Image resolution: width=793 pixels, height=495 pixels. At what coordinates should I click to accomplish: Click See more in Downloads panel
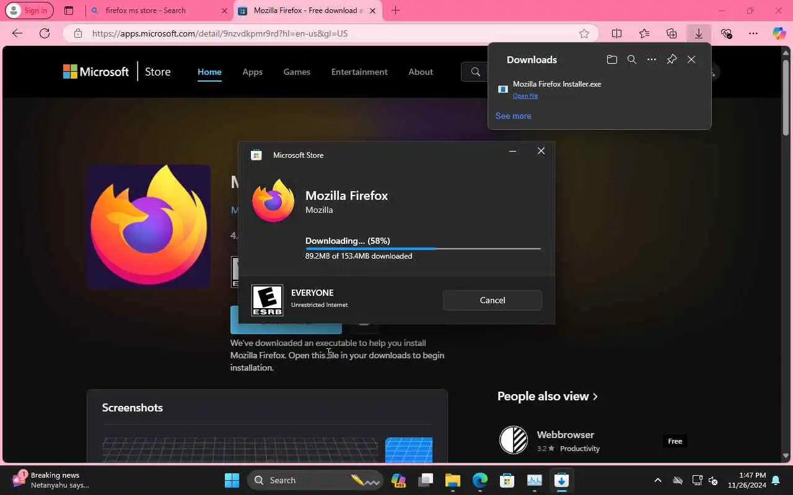[513, 116]
